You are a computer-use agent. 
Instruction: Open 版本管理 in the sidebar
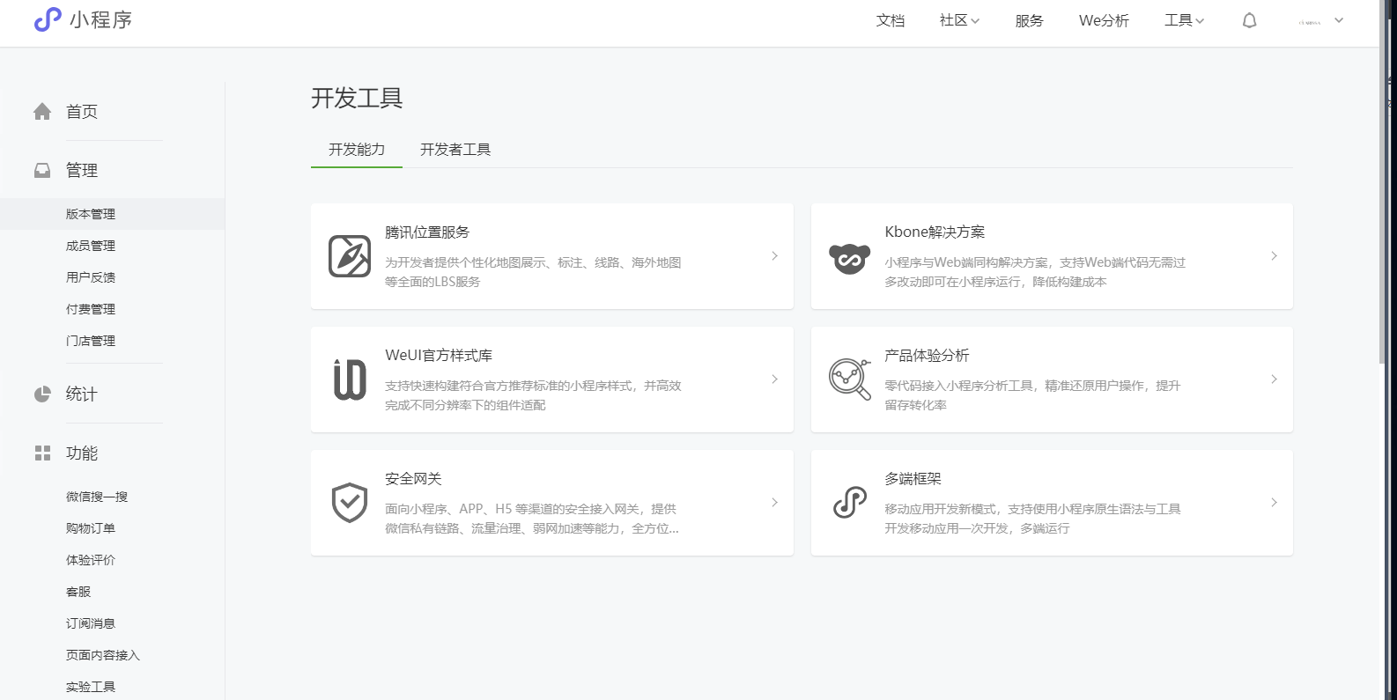(x=112, y=214)
